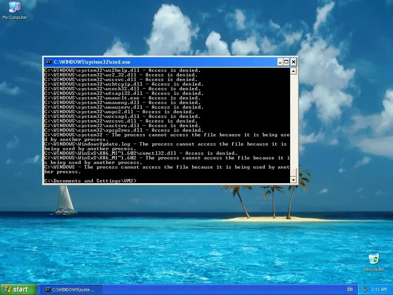
Task: Minimize the cmd.exe window
Action: click(x=280, y=62)
